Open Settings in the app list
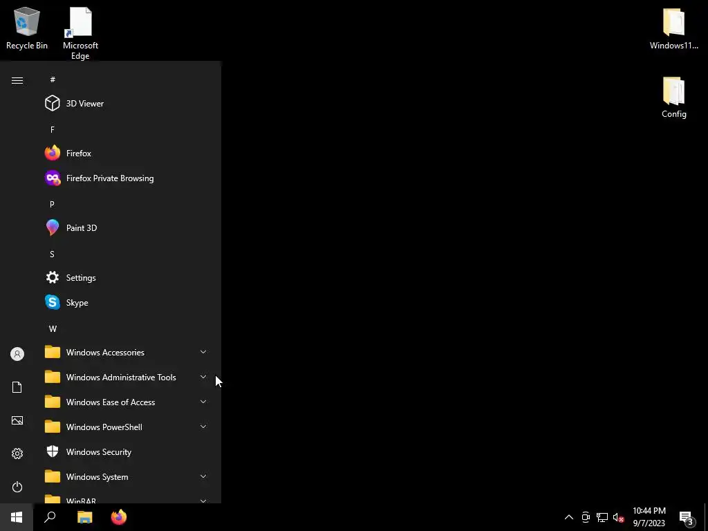The width and height of the screenshot is (708, 531). tap(127, 278)
